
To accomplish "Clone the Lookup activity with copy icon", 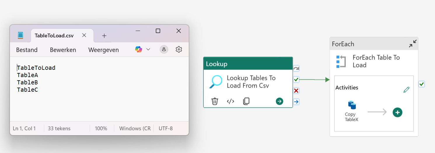I will coord(246,101).
